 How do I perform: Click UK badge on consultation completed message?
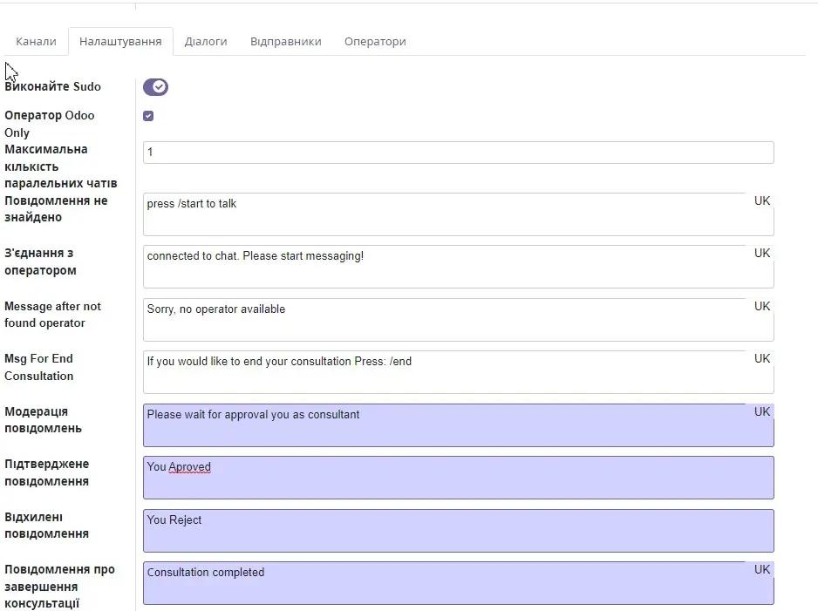(760, 568)
